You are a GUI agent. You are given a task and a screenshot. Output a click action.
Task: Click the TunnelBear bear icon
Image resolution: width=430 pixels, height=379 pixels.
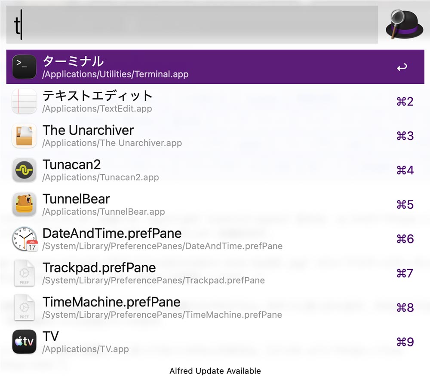(x=24, y=204)
